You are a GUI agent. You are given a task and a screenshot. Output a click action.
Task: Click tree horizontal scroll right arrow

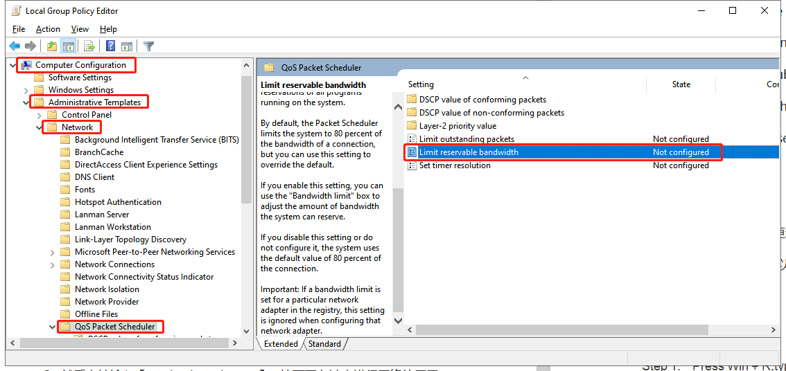pyautogui.click(x=234, y=343)
